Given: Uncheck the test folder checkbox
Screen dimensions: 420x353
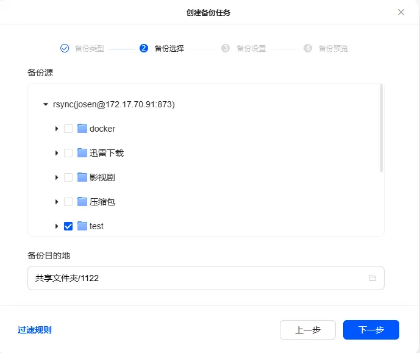Looking at the screenshot, I should 68,226.
